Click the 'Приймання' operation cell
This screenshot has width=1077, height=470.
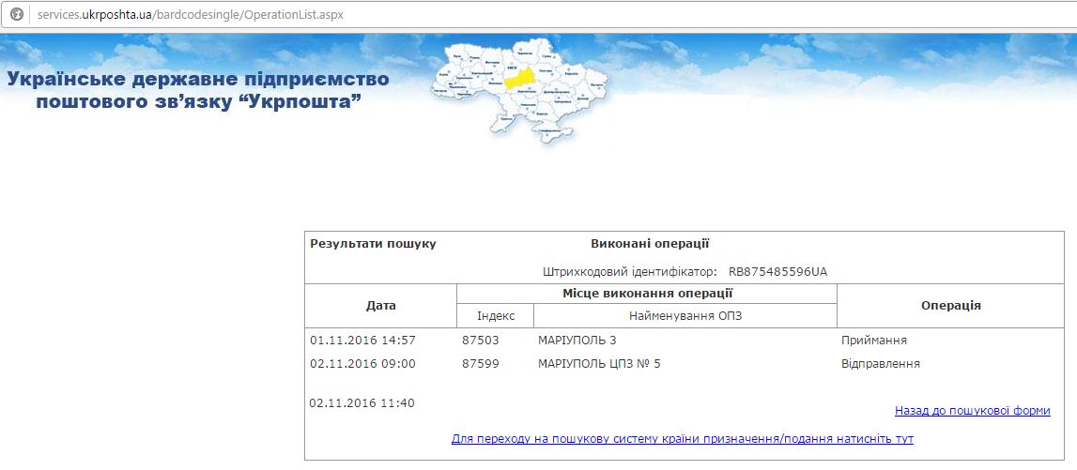pyautogui.click(x=873, y=341)
